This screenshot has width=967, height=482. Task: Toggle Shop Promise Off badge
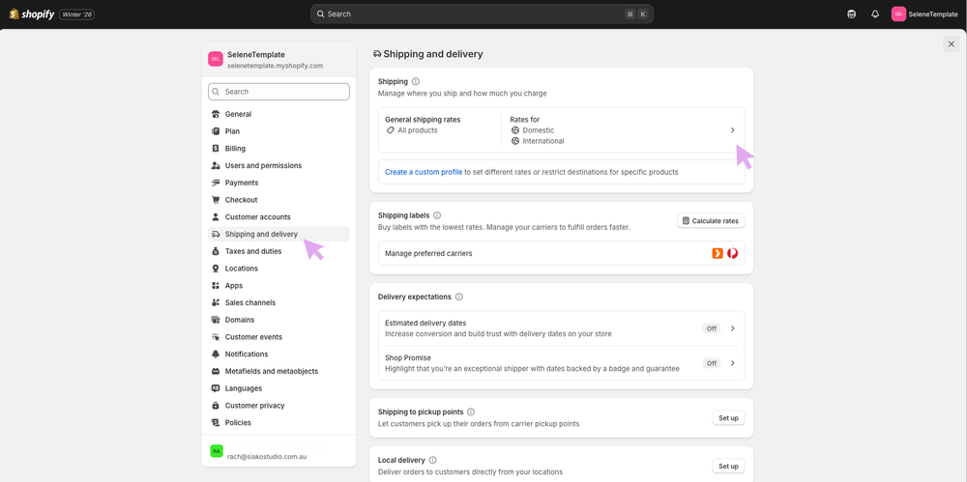click(x=712, y=363)
